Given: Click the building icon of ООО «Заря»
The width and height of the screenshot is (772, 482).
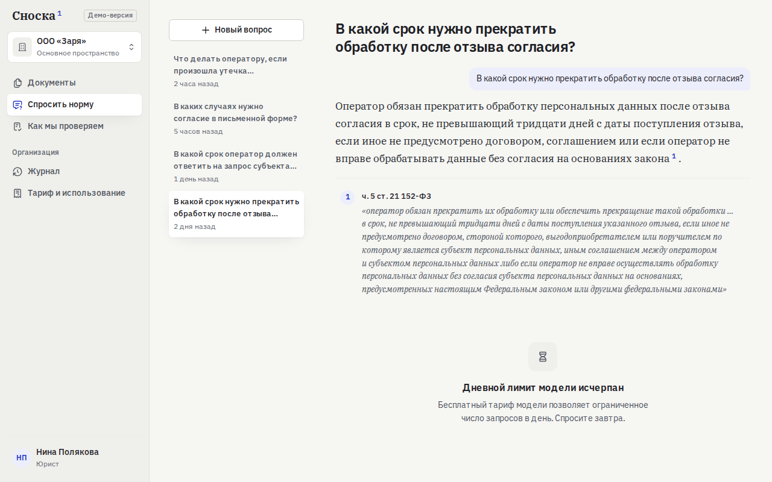Looking at the screenshot, I should [x=22, y=47].
